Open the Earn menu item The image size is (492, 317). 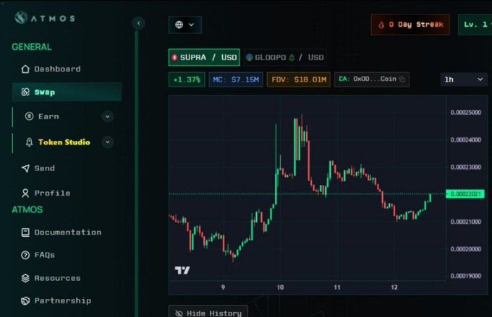coord(48,116)
